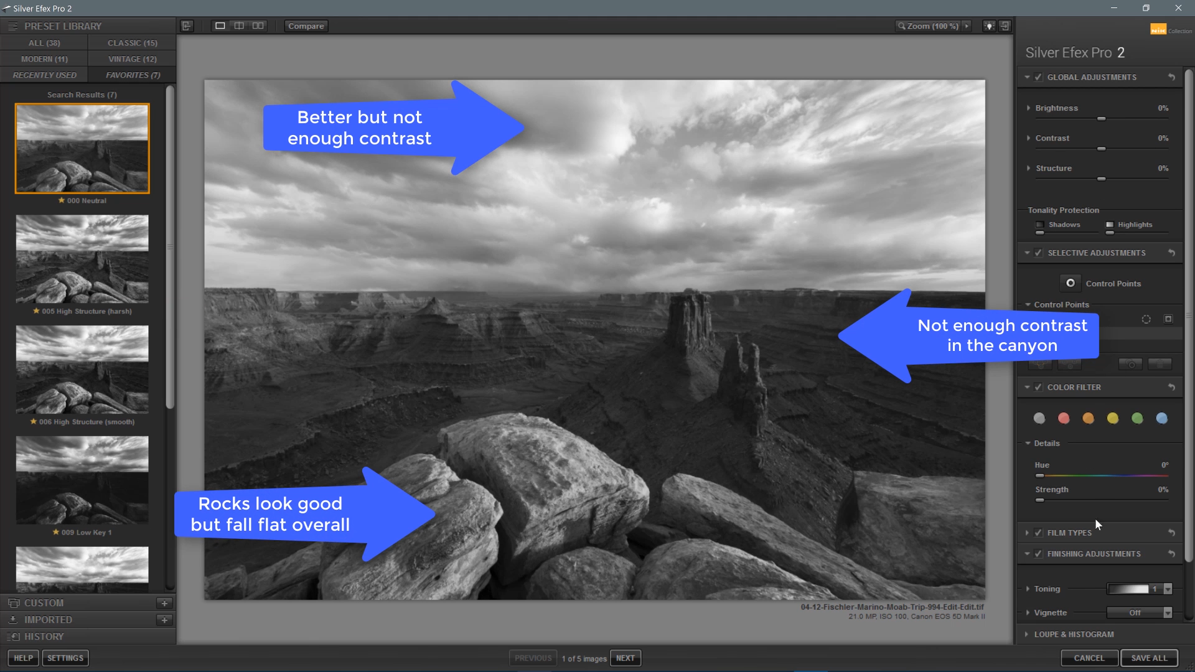Reset Selective Adjustments section
The image size is (1195, 672).
pos(1171,253)
